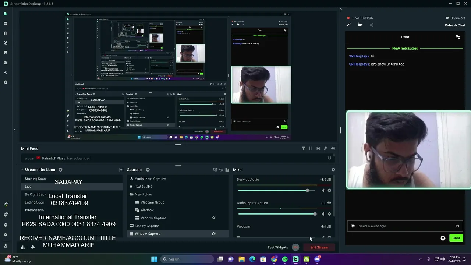The height and width of the screenshot is (265, 471).
Task: Toggle visibility of the selected bottom Window Capture
Action: point(213,233)
